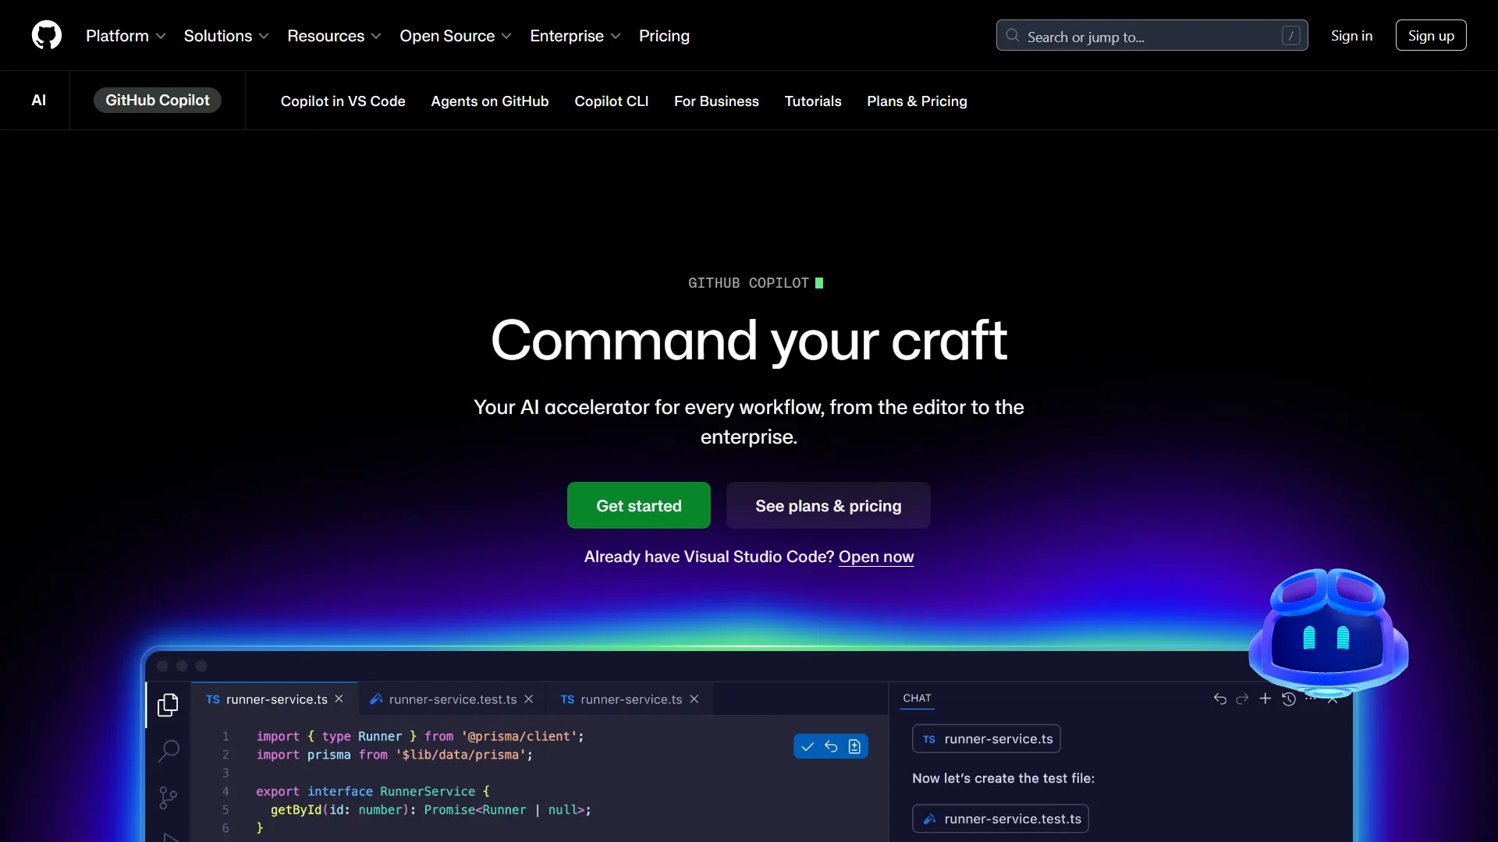Select the GitHub Copilot pill
The width and height of the screenshot is (1498, 842).
point(158,100)
